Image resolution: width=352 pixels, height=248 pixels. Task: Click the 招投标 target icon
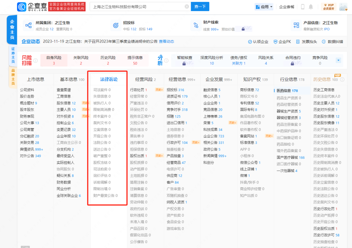click(x=116, y=26)
